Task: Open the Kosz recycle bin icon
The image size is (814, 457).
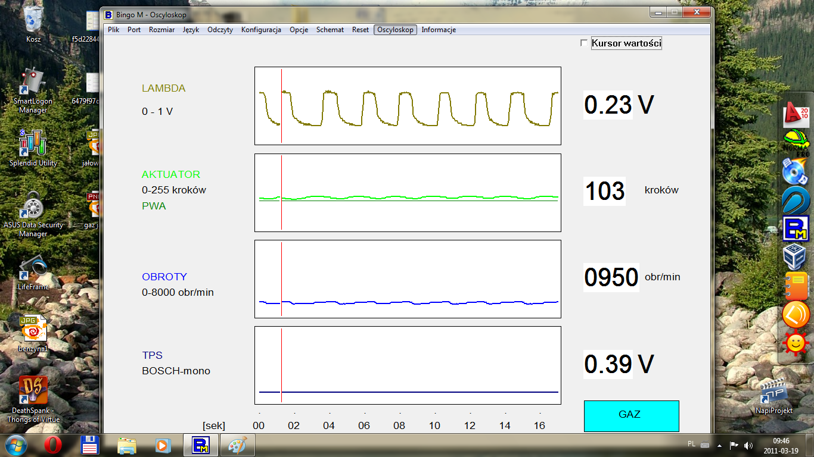Action: click(x=33, y=24)
